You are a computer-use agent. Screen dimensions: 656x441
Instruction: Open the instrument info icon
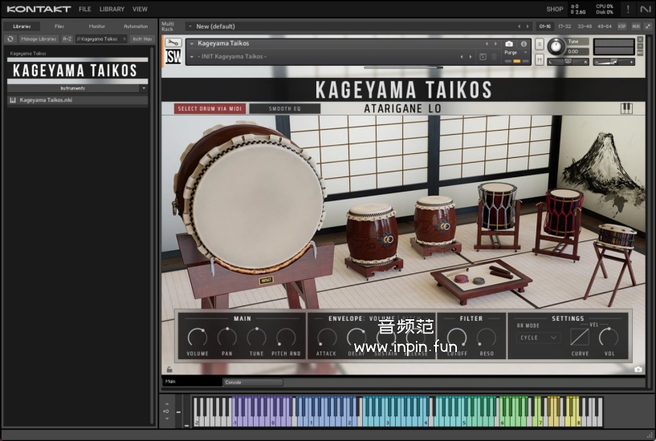(524, 44)
